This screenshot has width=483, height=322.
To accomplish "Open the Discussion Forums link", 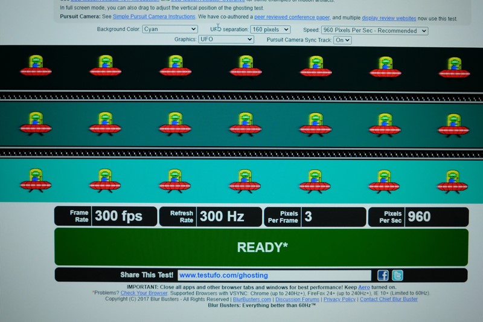I will coord(294,299).
